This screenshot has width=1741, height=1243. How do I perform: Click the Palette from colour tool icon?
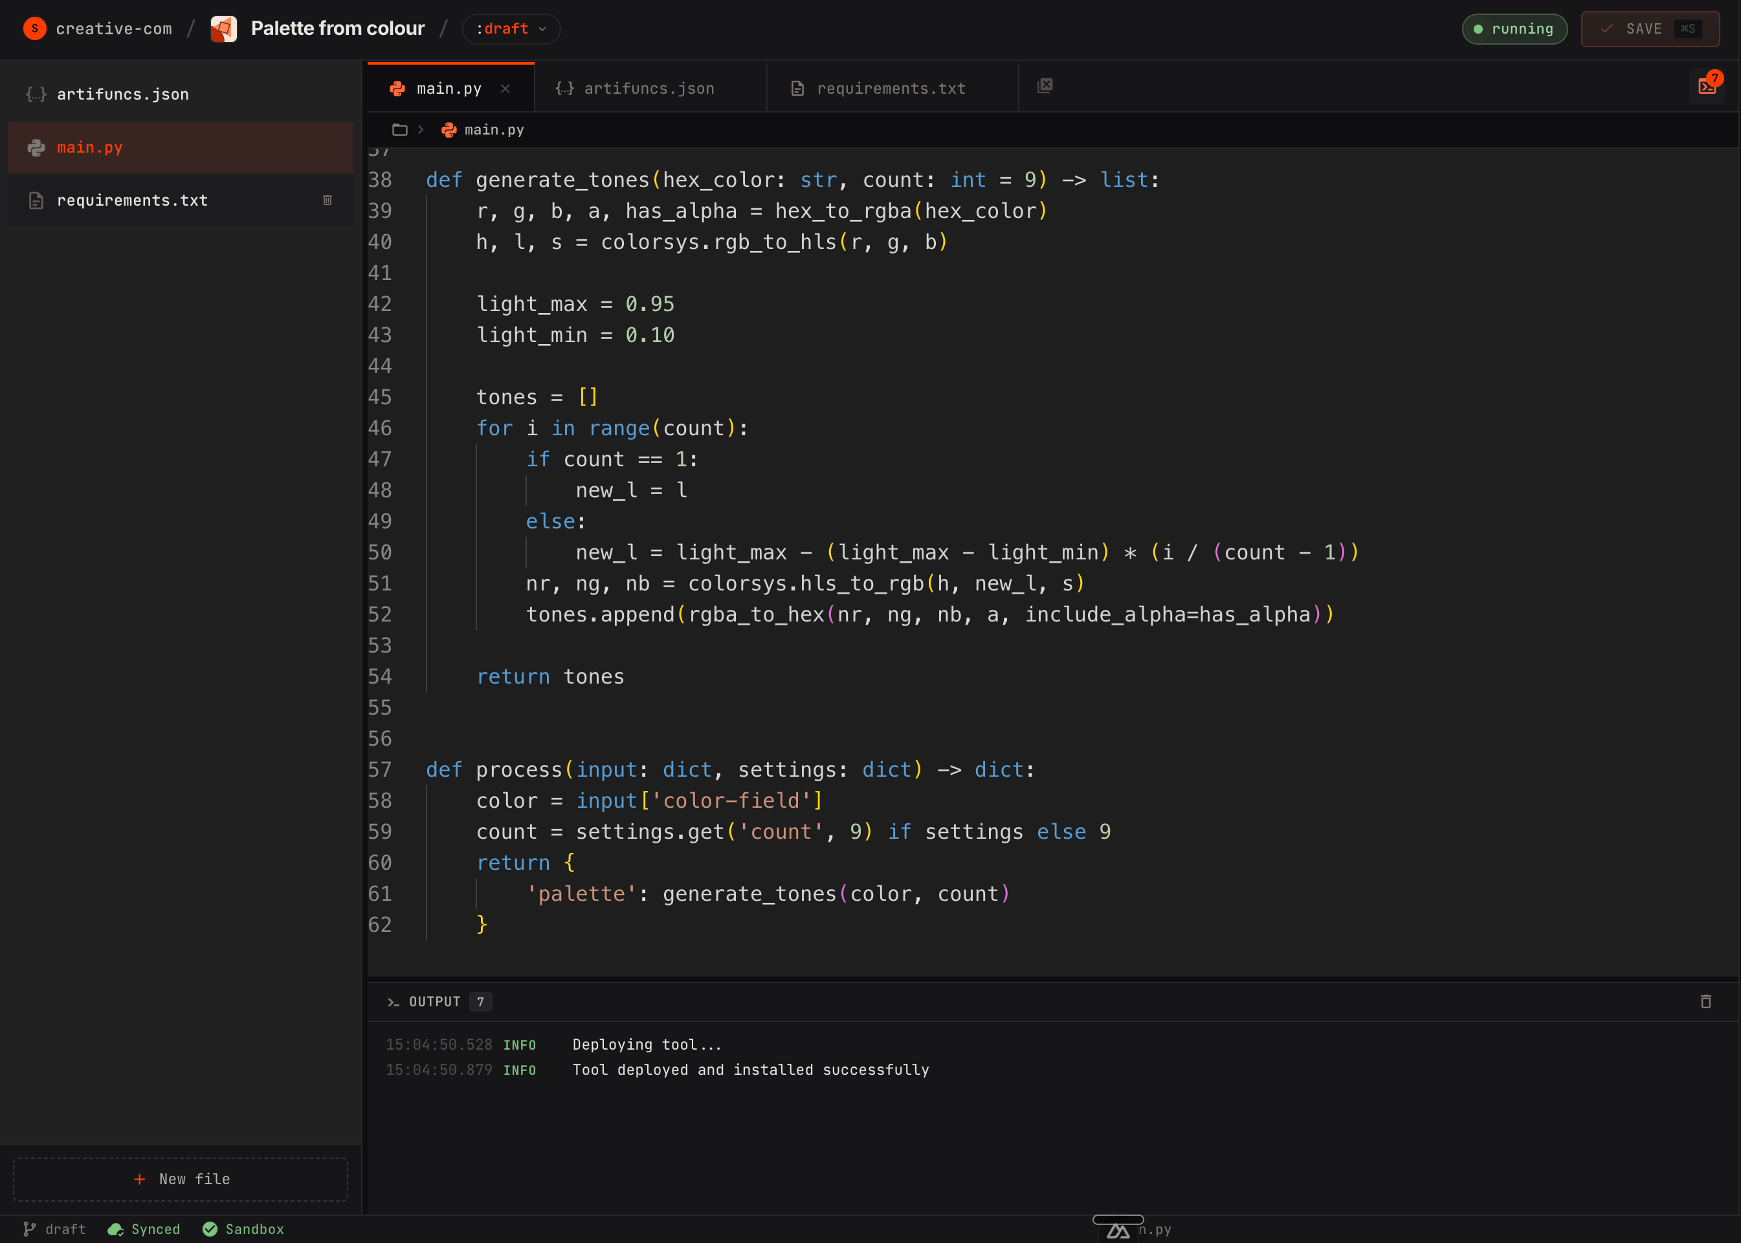click(x=224, y=29)
